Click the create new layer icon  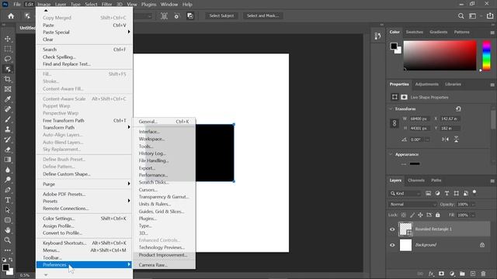coord(473,274)
